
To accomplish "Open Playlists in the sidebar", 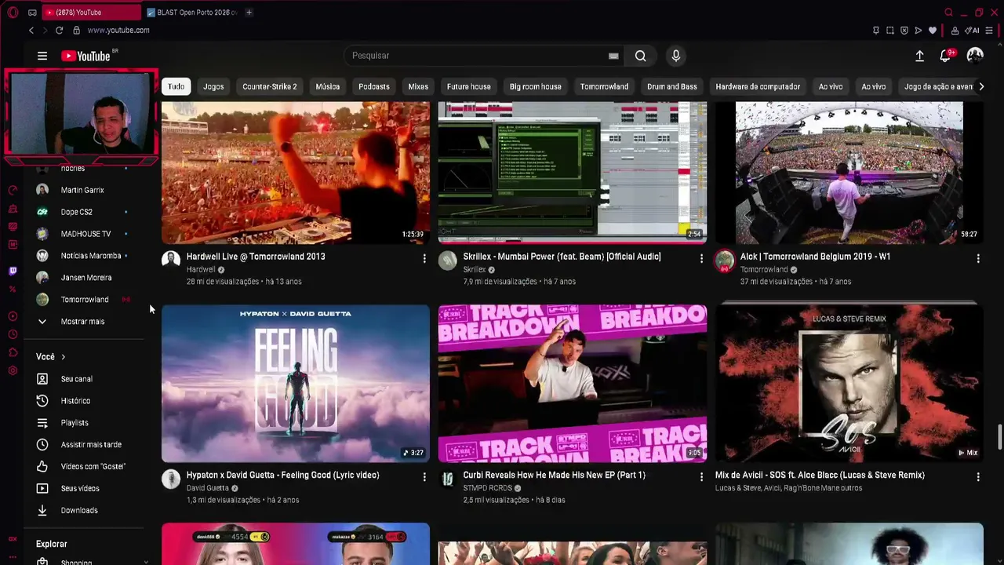I will point(75,423).
